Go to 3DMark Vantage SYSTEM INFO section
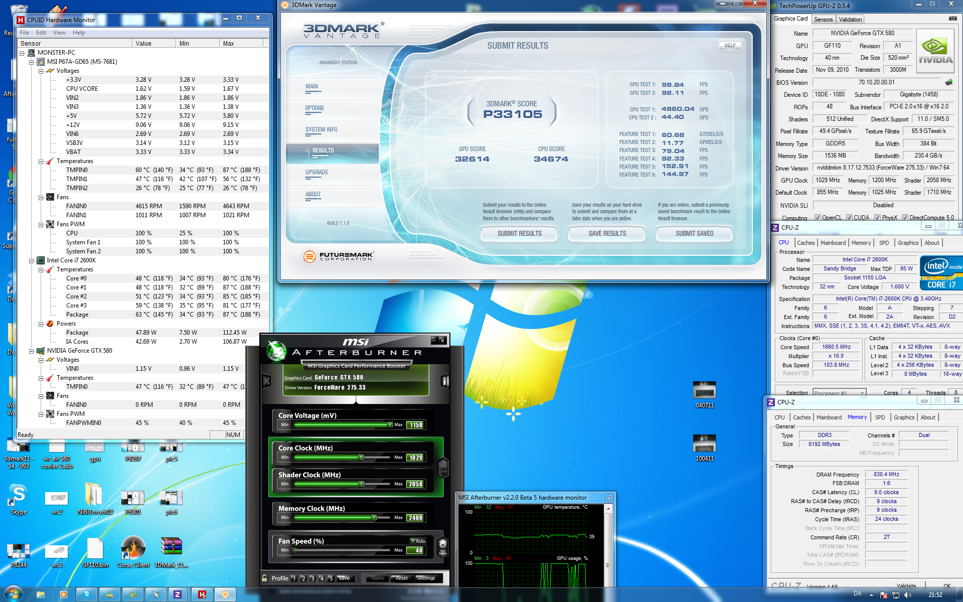Viewport: 963px width, 602px height. (x=322, y=129)
